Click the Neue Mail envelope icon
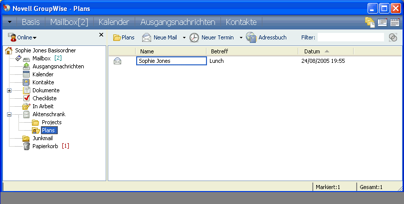 147,37
